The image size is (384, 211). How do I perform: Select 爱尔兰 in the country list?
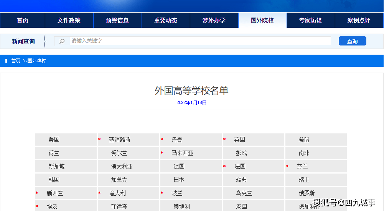click(x=119, y=153)
